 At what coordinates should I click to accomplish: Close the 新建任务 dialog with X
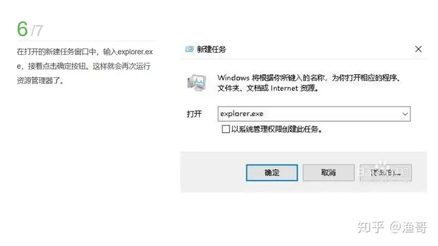tap(418, 49)
